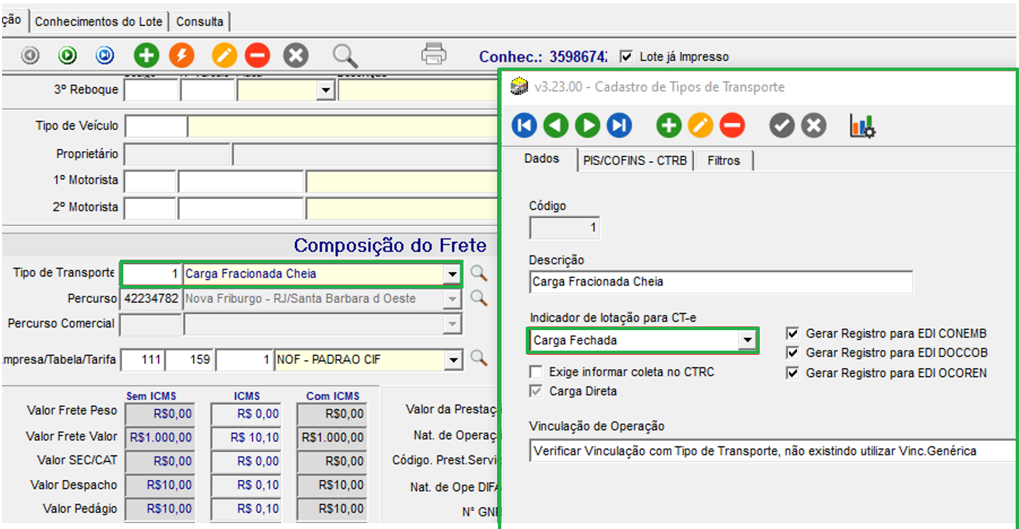
Task: Switch to Filtros tab
Action: (x=723, y=160)
